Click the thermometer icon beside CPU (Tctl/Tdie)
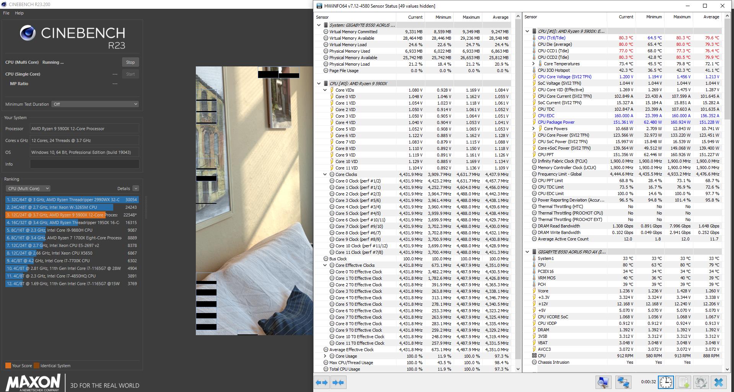Viewport: 734px width, 392px height. (x=534, y=38)
